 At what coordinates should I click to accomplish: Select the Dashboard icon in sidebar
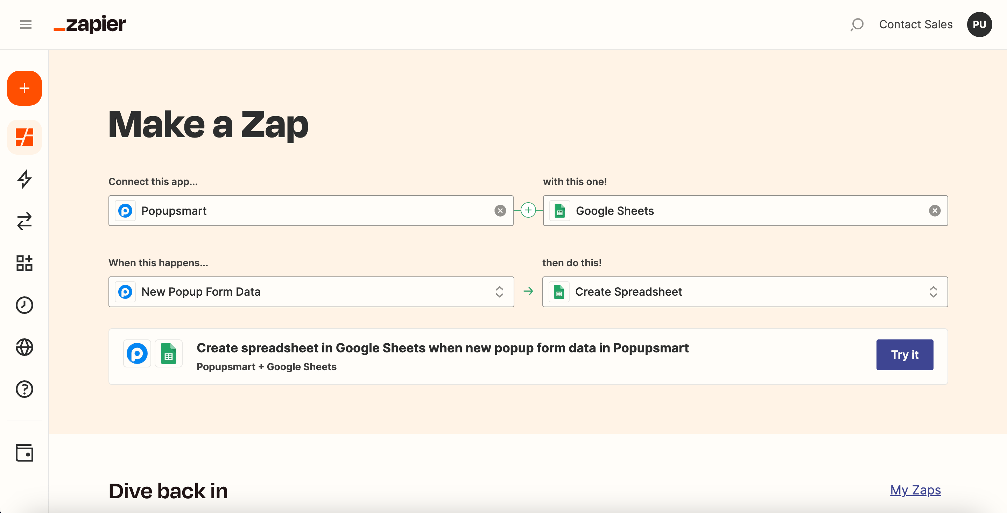tap(24, 137)
